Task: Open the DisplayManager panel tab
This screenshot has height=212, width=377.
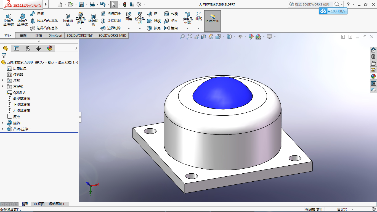Action: coord(50,48)
